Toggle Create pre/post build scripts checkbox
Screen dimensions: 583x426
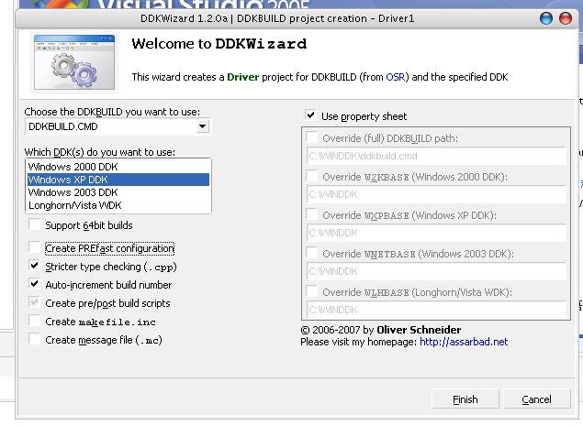tap(35, 302)
